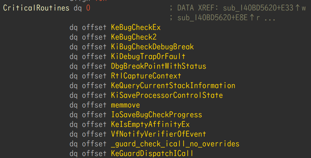Select VfNotifyVerifierOfEvent reference

(x=159, y=134)
